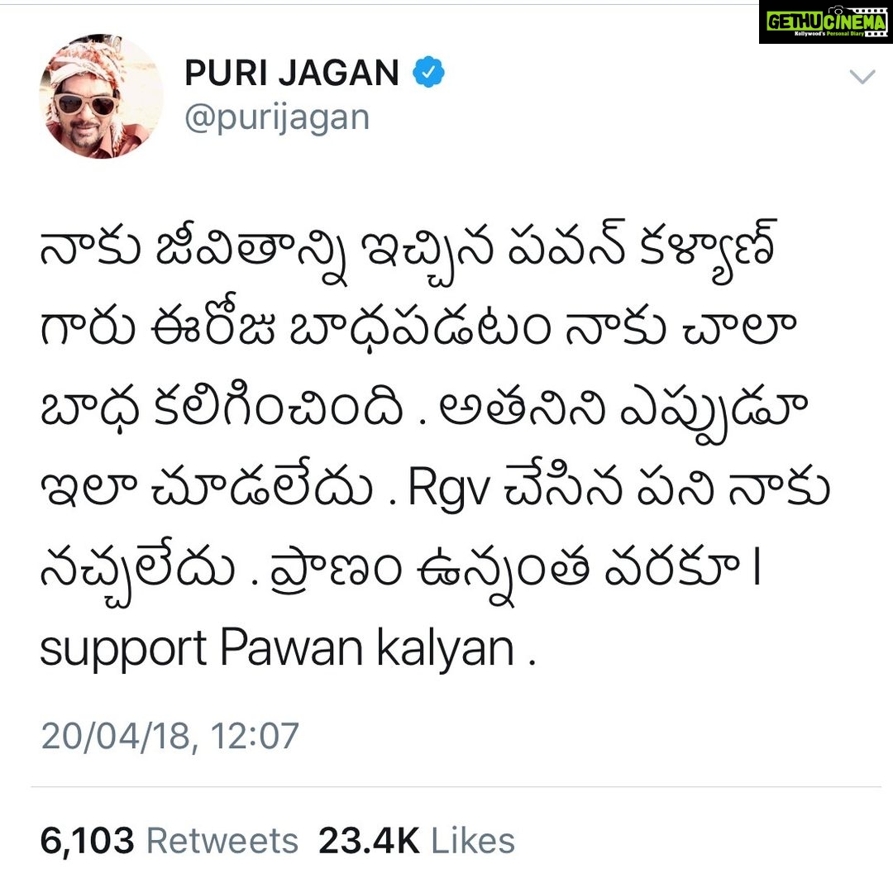Click the camera icon in GethuCinema logo
893x883 pixels.
(836, 10)
